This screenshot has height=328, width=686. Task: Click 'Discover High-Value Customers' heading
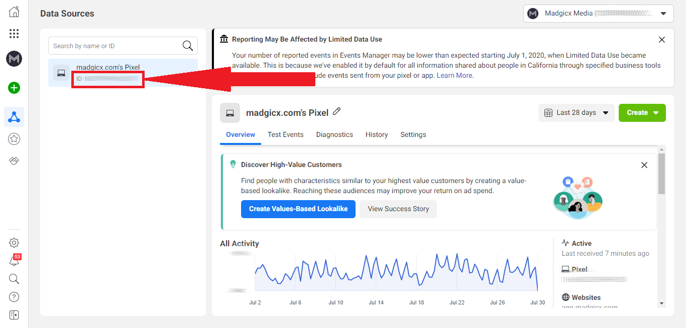[291, 165]
